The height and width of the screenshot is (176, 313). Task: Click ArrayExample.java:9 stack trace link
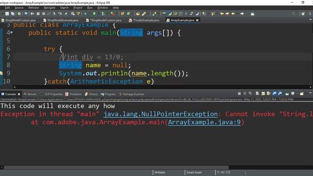[x=204, y=122]
